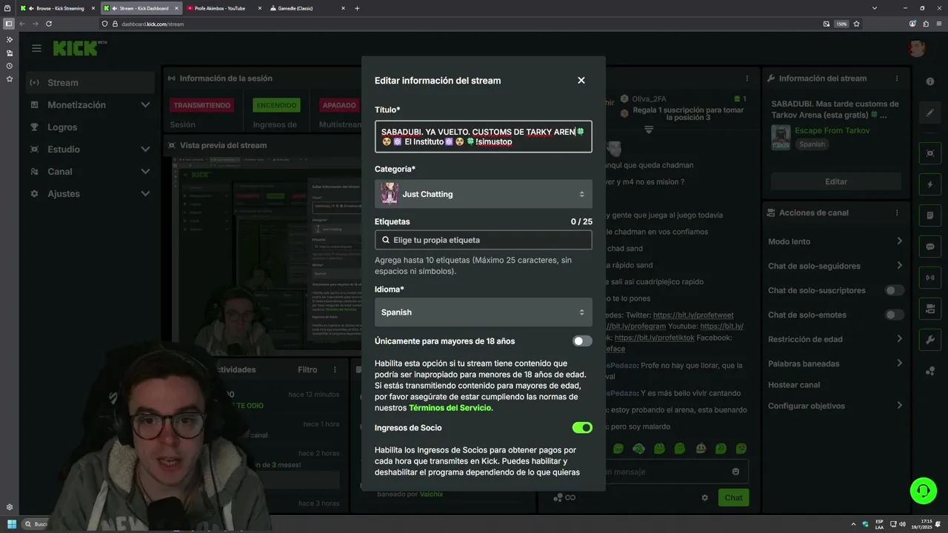Open the green support headset button

(x=923, y=490)
